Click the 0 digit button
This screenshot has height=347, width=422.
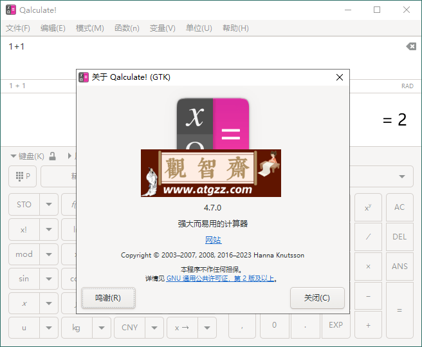(x=274, y=325)
